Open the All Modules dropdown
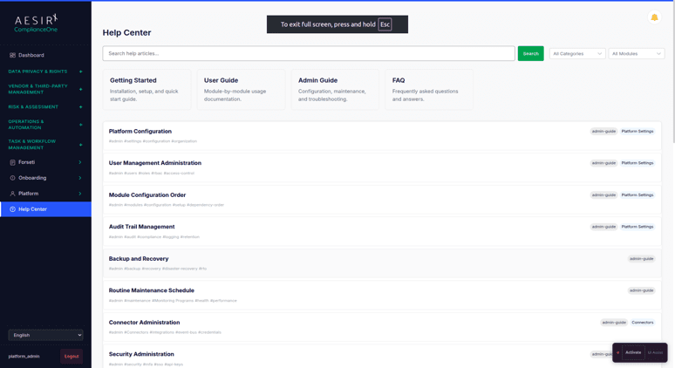The image size is (675, 368). point(637,54)
